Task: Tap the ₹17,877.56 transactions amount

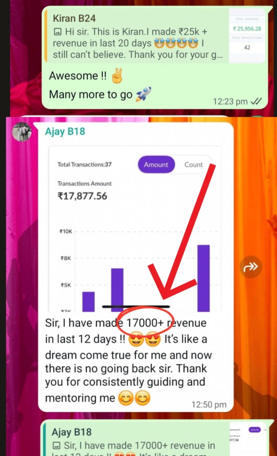Action: (83, 196)
